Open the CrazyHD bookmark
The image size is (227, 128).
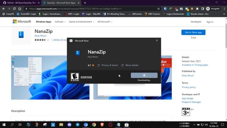pos(9,14)
